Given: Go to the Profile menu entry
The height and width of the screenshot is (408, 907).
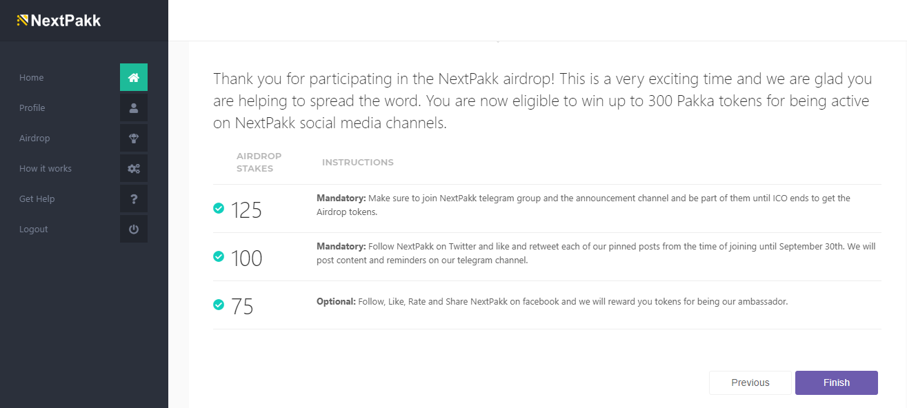Looking at the screenshot, I should click(32, 108).
